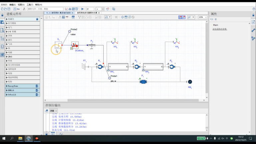256x144 pixels.
Task: Click the taskbar search icon
Action: (12, 138)
